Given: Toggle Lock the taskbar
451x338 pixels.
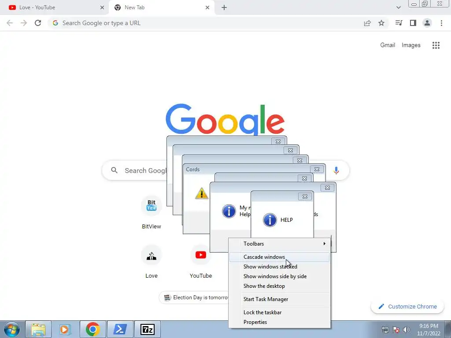Looking at the screenshot, I should point(280,312).
